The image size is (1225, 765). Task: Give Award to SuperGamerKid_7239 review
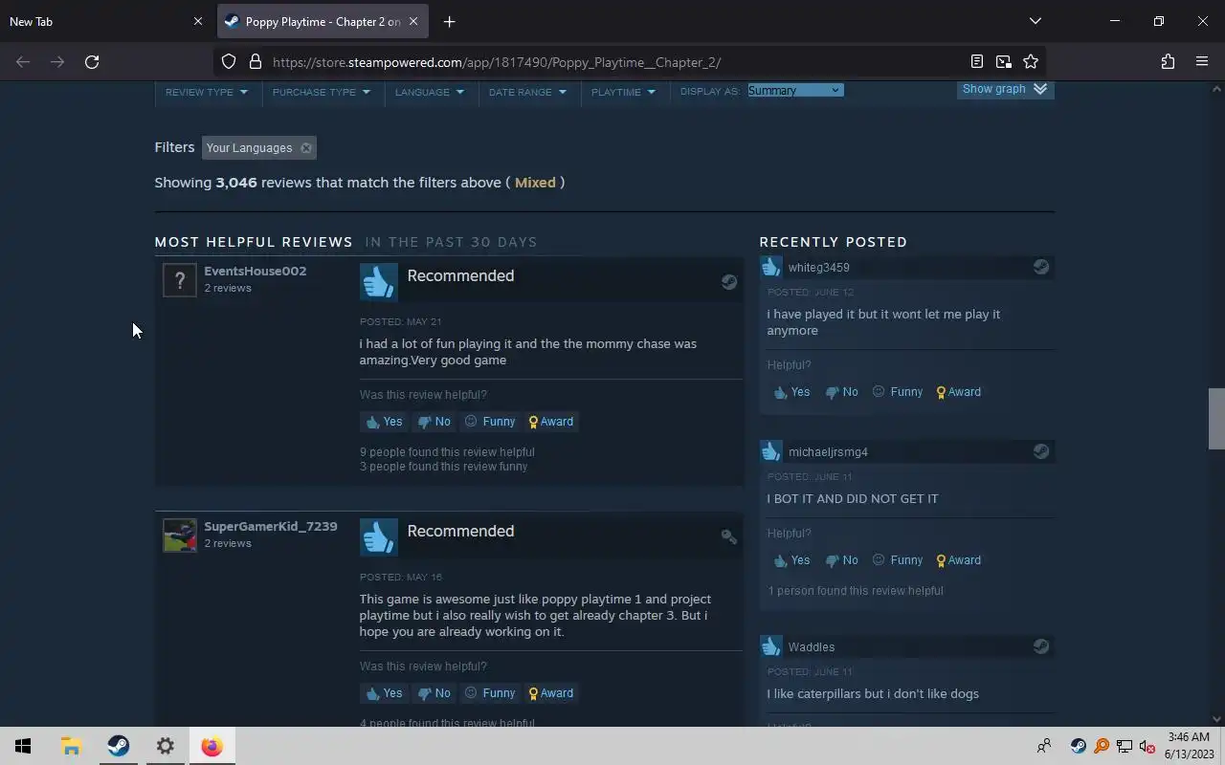click(x=551, y=693)
